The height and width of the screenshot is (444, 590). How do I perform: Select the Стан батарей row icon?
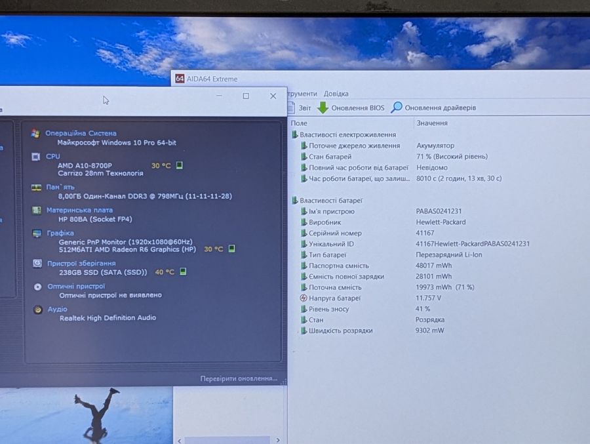pos(304,156)
